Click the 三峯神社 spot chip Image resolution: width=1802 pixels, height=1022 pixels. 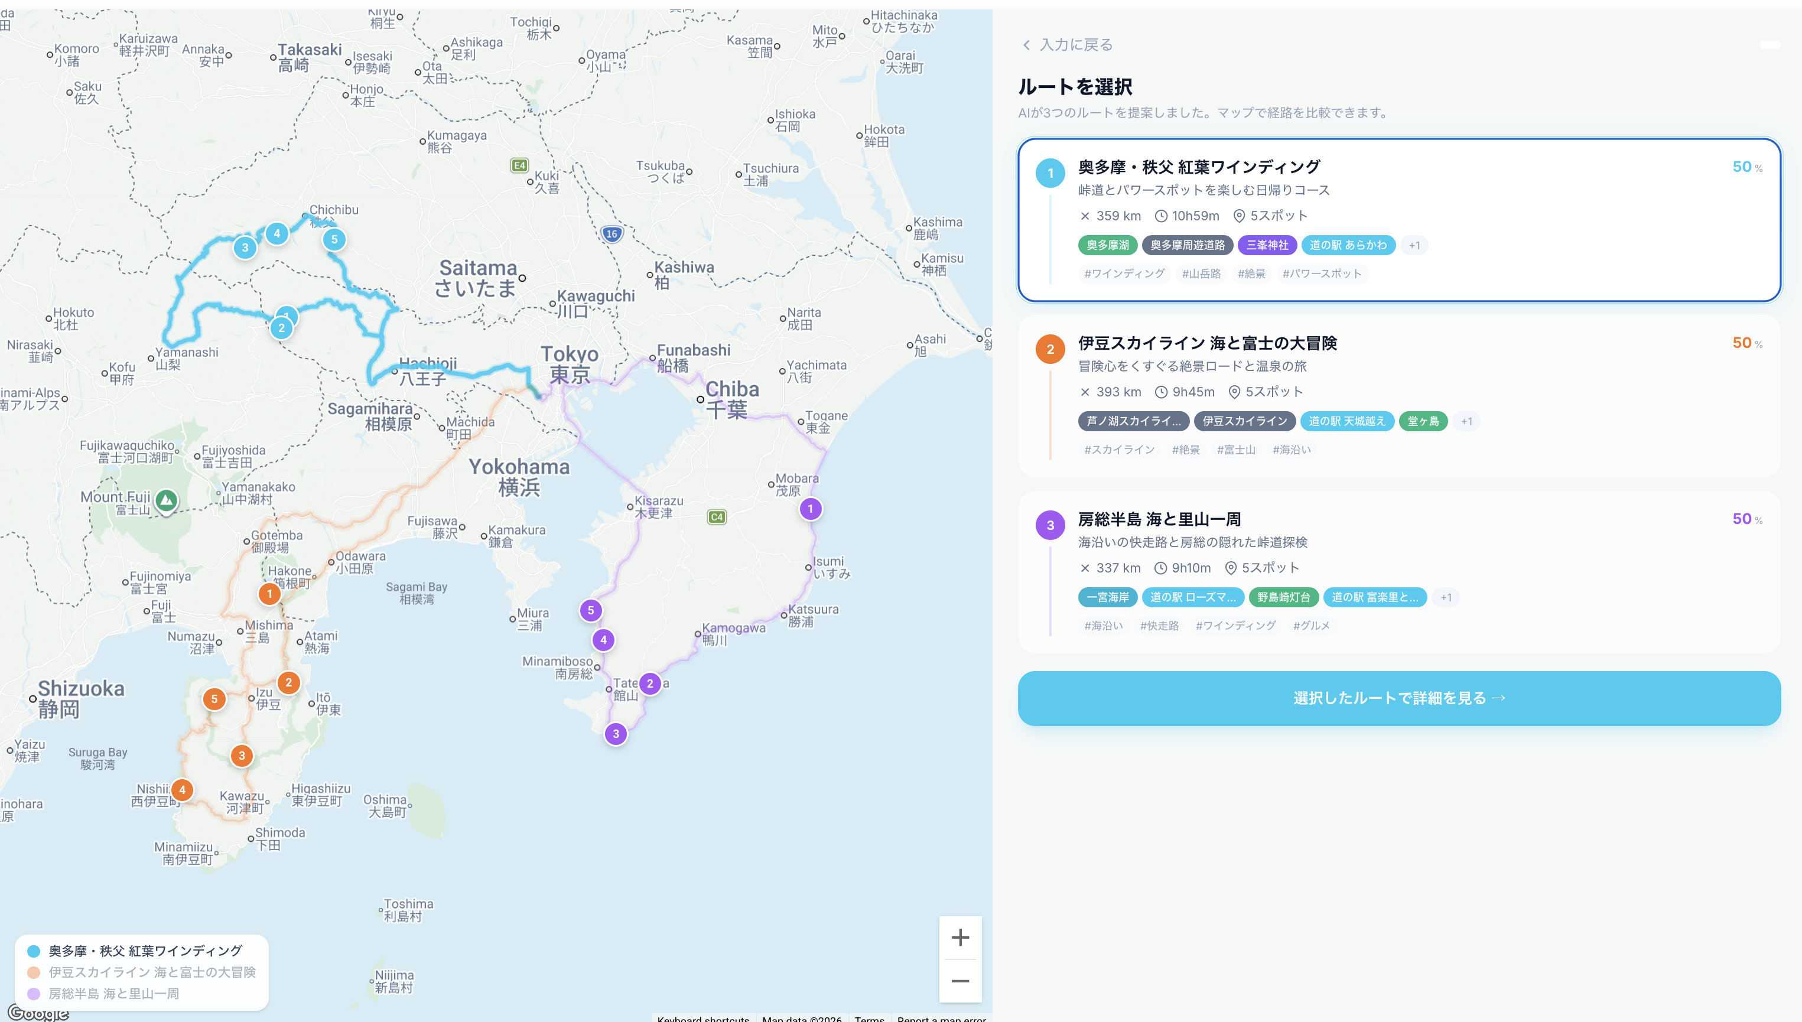coord(1268,245)
